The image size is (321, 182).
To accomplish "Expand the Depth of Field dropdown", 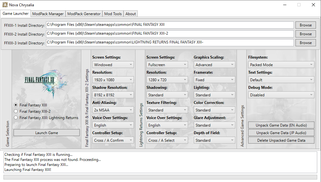I will tap(214, 140).
